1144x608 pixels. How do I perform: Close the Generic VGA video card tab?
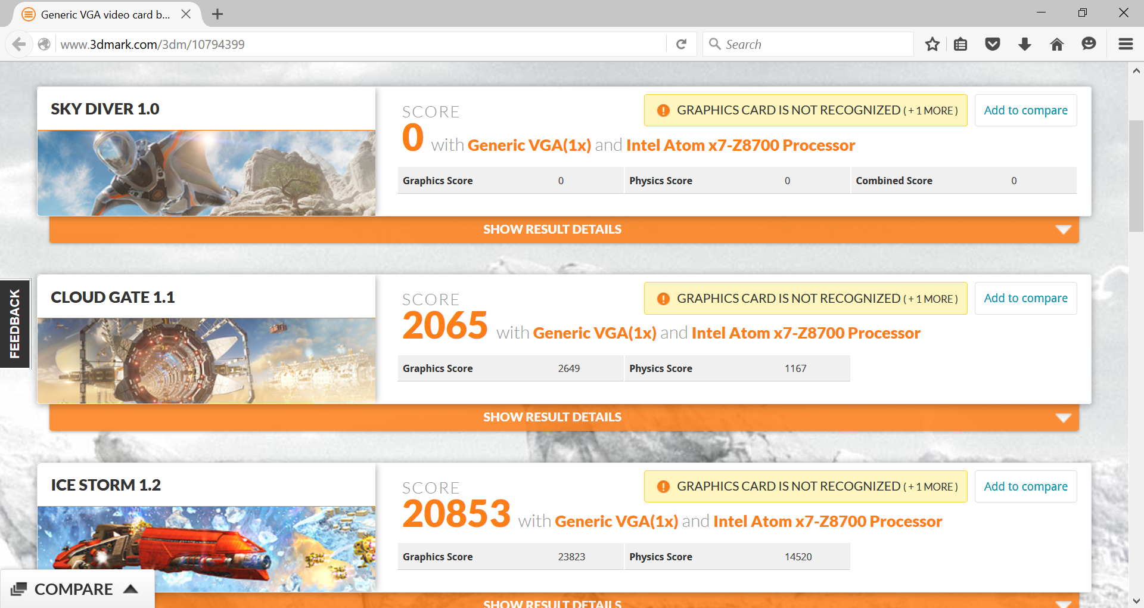coord(186,14)
